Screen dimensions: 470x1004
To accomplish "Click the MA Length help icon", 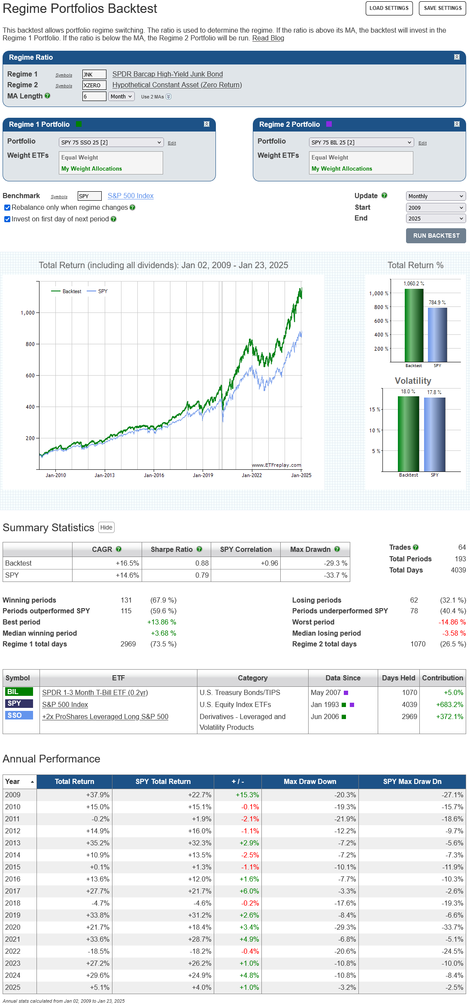I will point(48,96).
